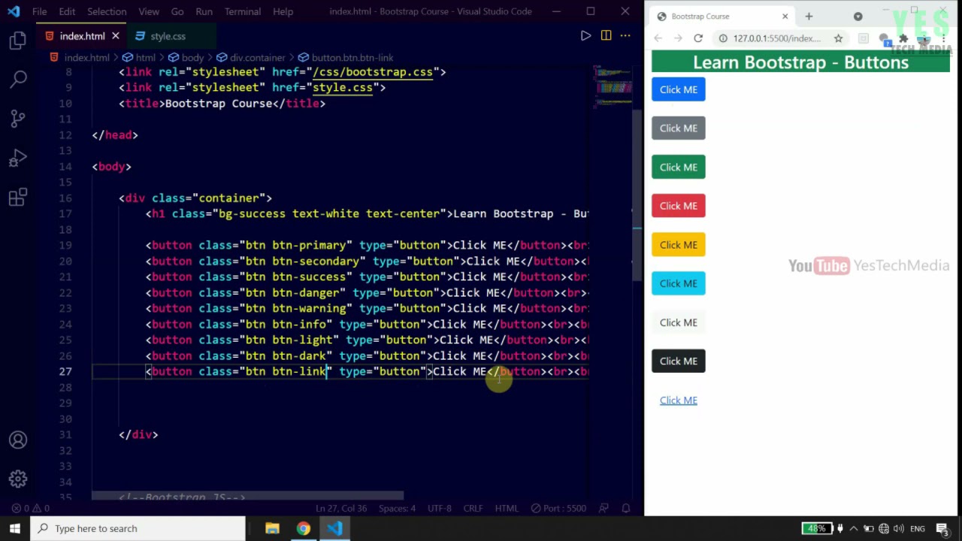Change file encoding via UTF-8

point(440,508)
